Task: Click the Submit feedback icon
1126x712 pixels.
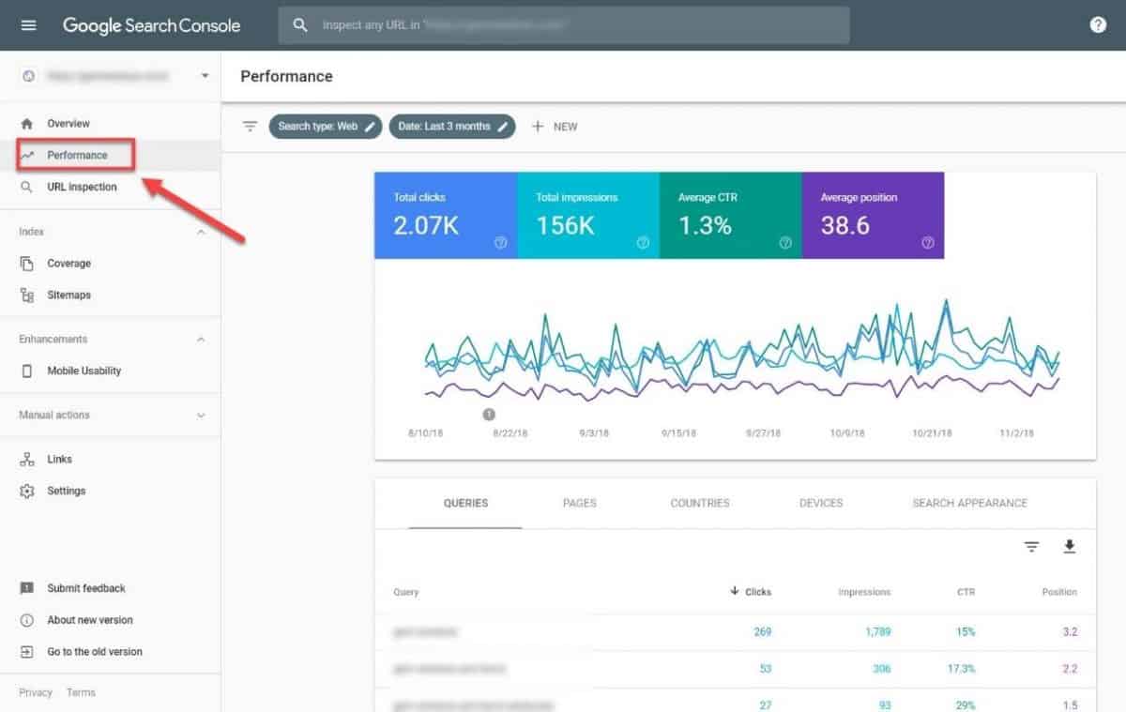Action: 27,588
